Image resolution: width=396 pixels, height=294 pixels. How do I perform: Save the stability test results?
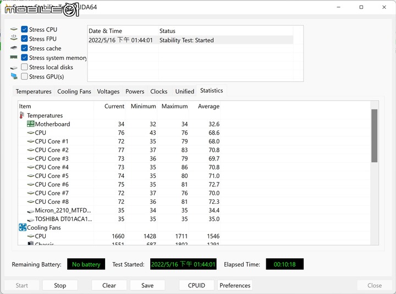[147, 285]
